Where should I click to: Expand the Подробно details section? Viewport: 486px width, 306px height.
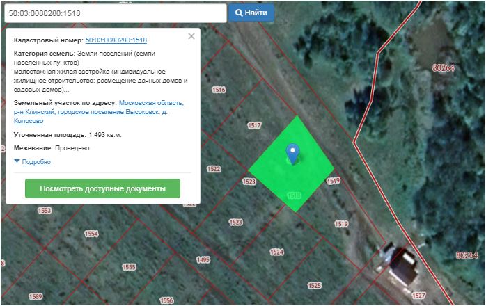36,162
